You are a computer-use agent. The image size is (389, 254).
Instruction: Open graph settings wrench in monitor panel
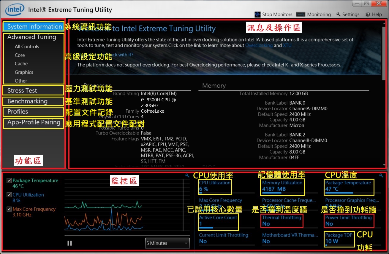coord(187,176)
